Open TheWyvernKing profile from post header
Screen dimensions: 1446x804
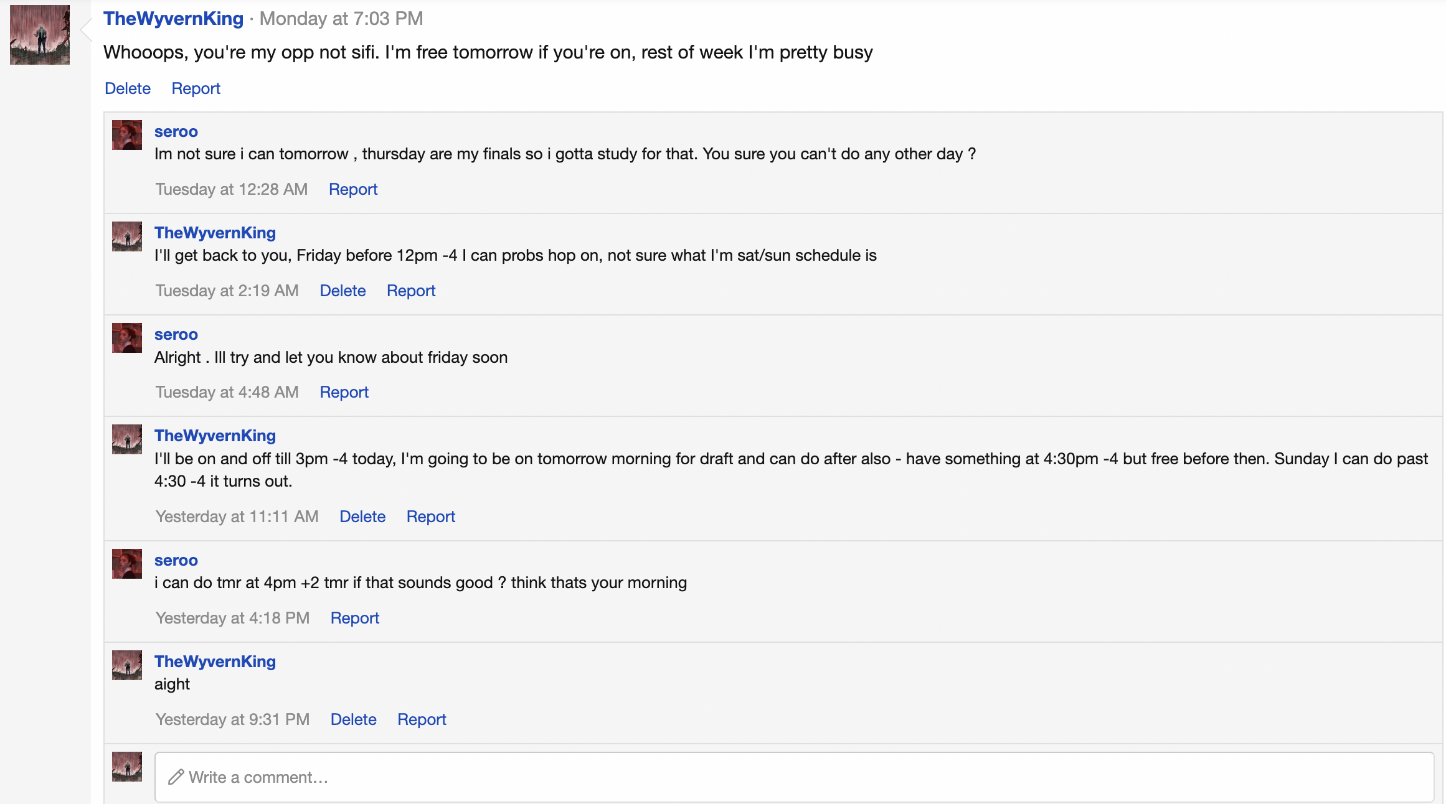[173, 19]
